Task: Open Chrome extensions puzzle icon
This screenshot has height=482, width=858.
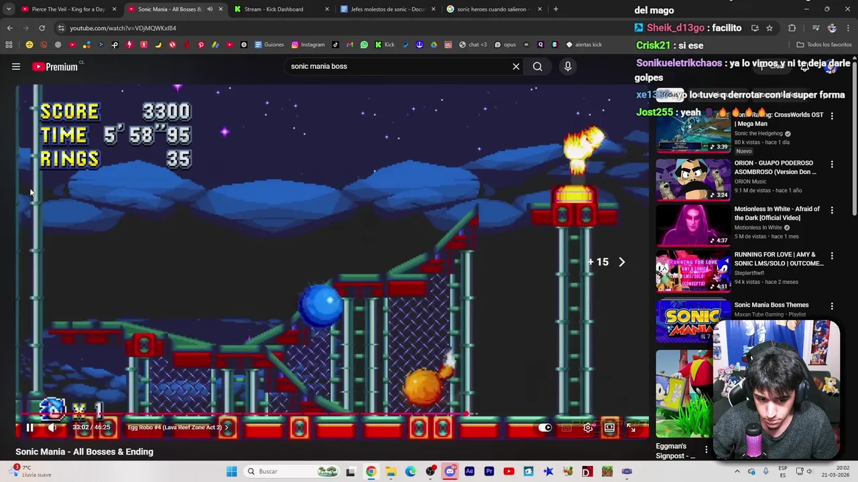Action: click(x=792, y=28)
